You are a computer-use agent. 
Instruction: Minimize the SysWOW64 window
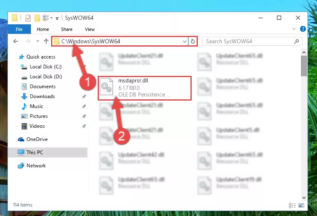point(261,18)
